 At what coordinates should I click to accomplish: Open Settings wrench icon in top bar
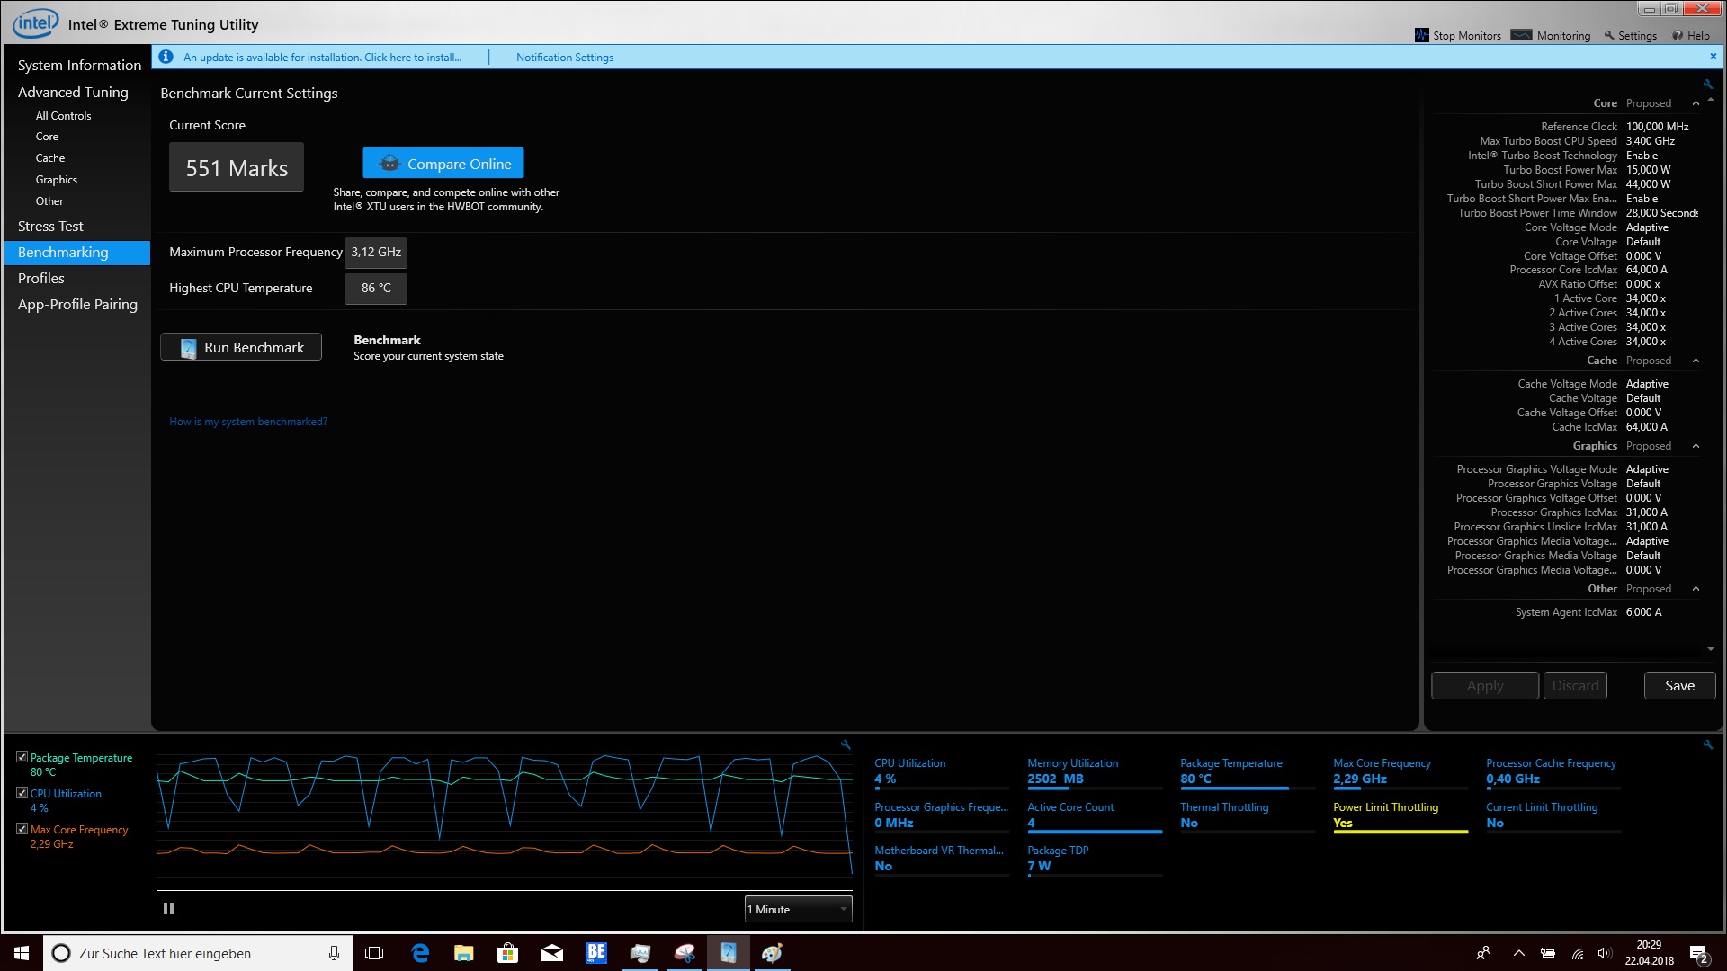[x=1609, y=36]
